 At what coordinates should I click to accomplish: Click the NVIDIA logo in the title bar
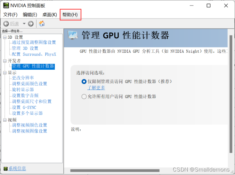[6, 6]
